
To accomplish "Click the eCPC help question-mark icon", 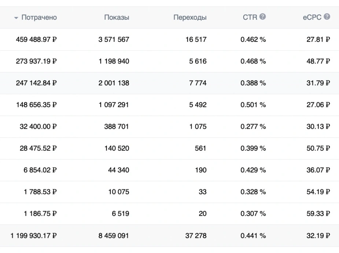I will coord(327,16).
